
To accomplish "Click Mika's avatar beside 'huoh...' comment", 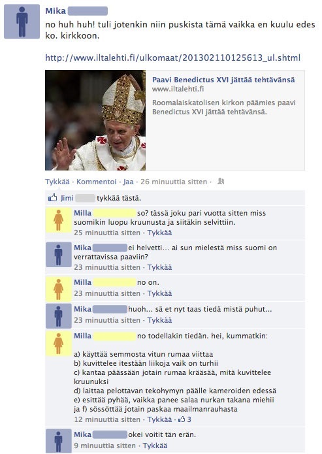I will (x=59, y=316).
